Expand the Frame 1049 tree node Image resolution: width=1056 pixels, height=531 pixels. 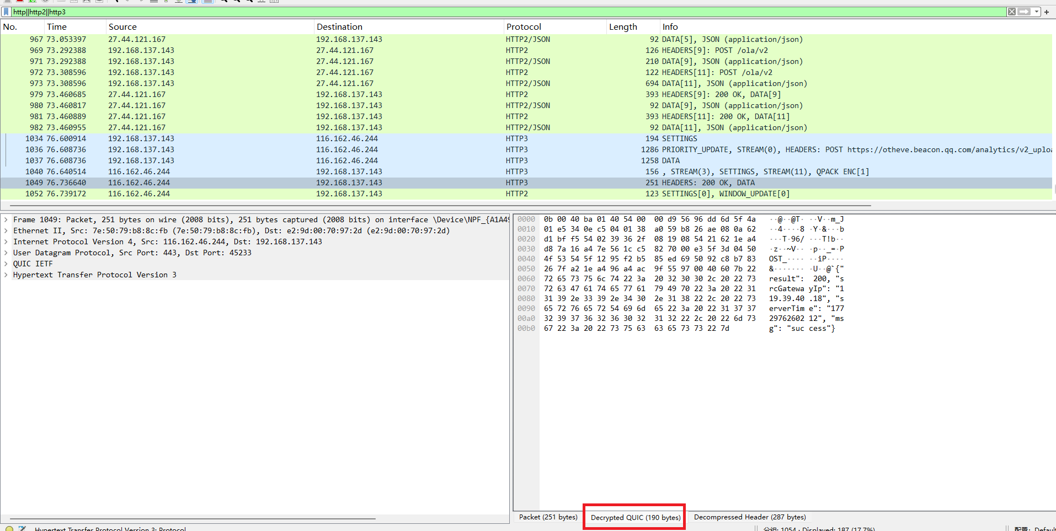tap(6, 219)
